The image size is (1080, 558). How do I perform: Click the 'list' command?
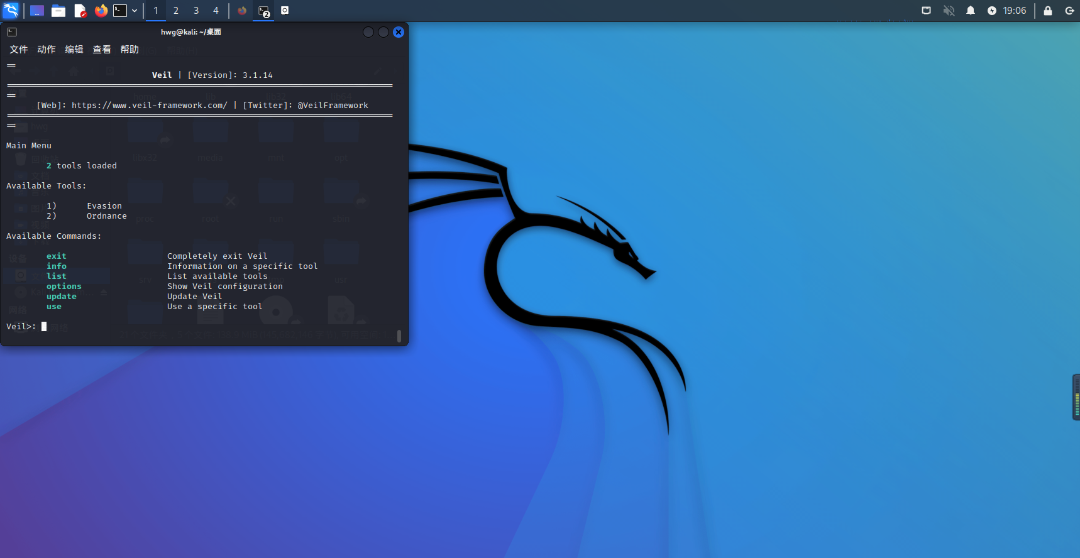(57, 276)
